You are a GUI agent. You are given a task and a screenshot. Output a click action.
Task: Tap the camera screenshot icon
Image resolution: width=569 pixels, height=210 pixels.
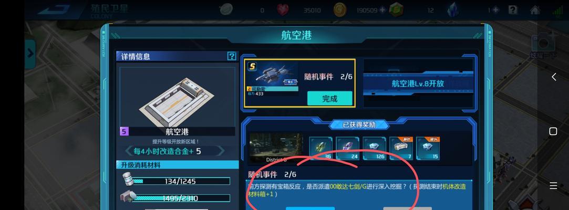pos(543,43)
